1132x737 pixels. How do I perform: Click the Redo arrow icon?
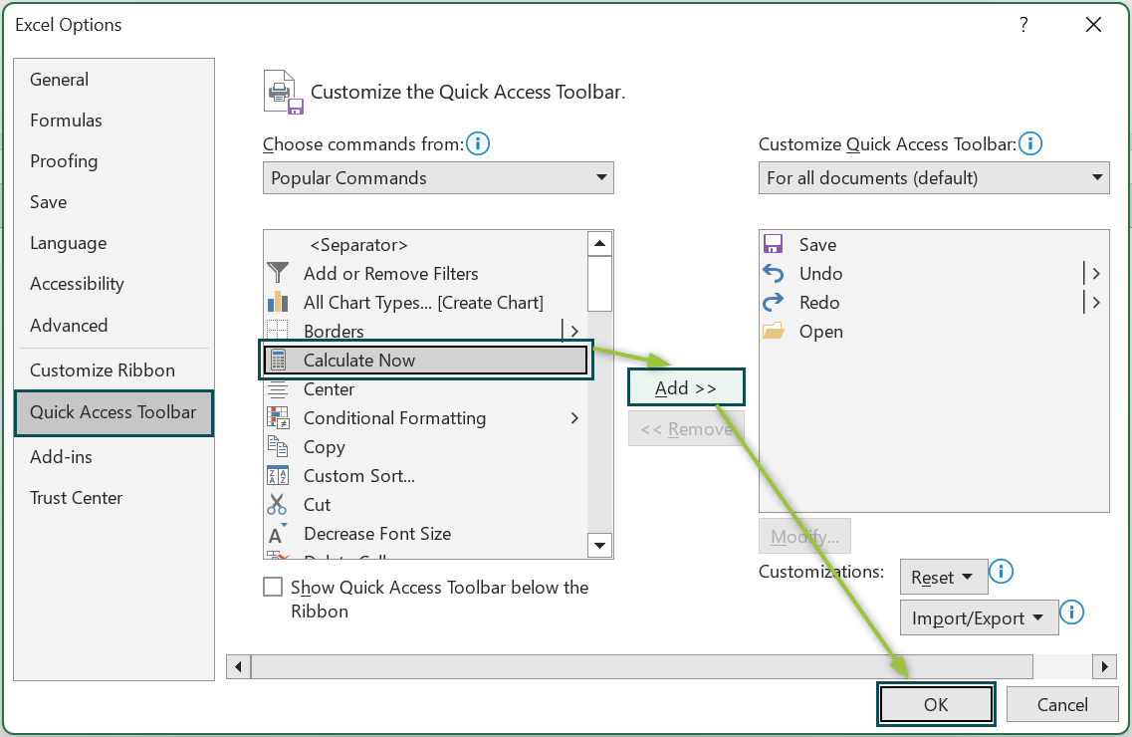point(774,302)
